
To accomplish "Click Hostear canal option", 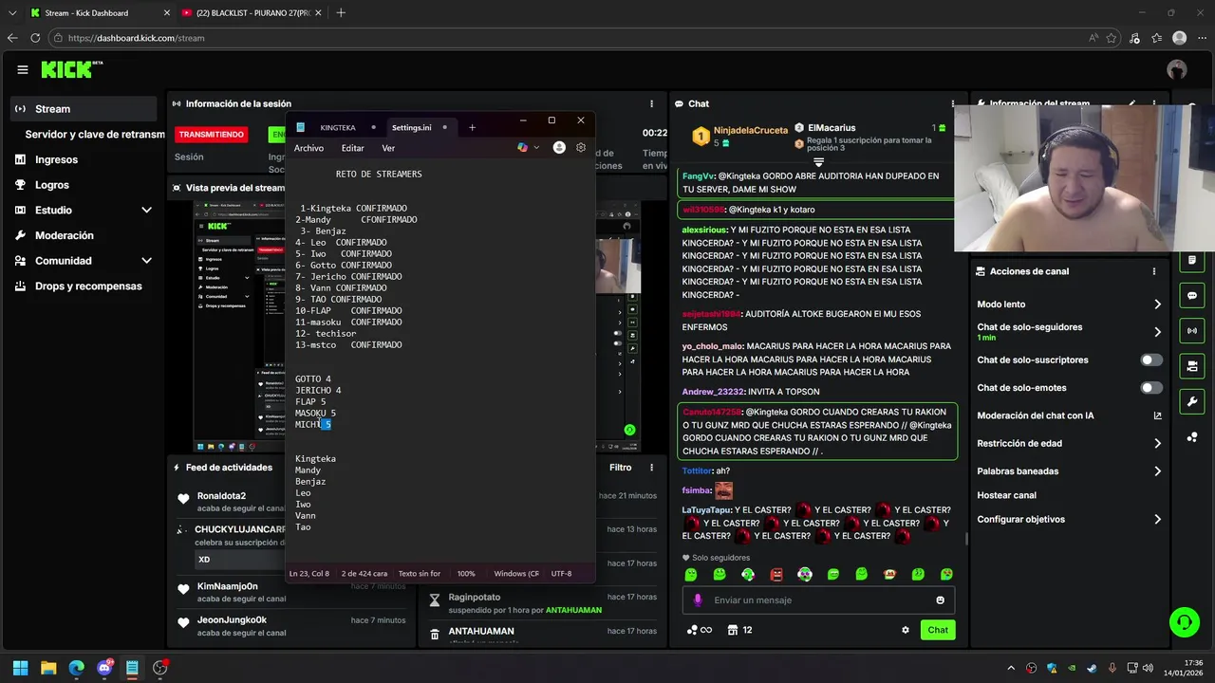I will tap(1006, 495).
